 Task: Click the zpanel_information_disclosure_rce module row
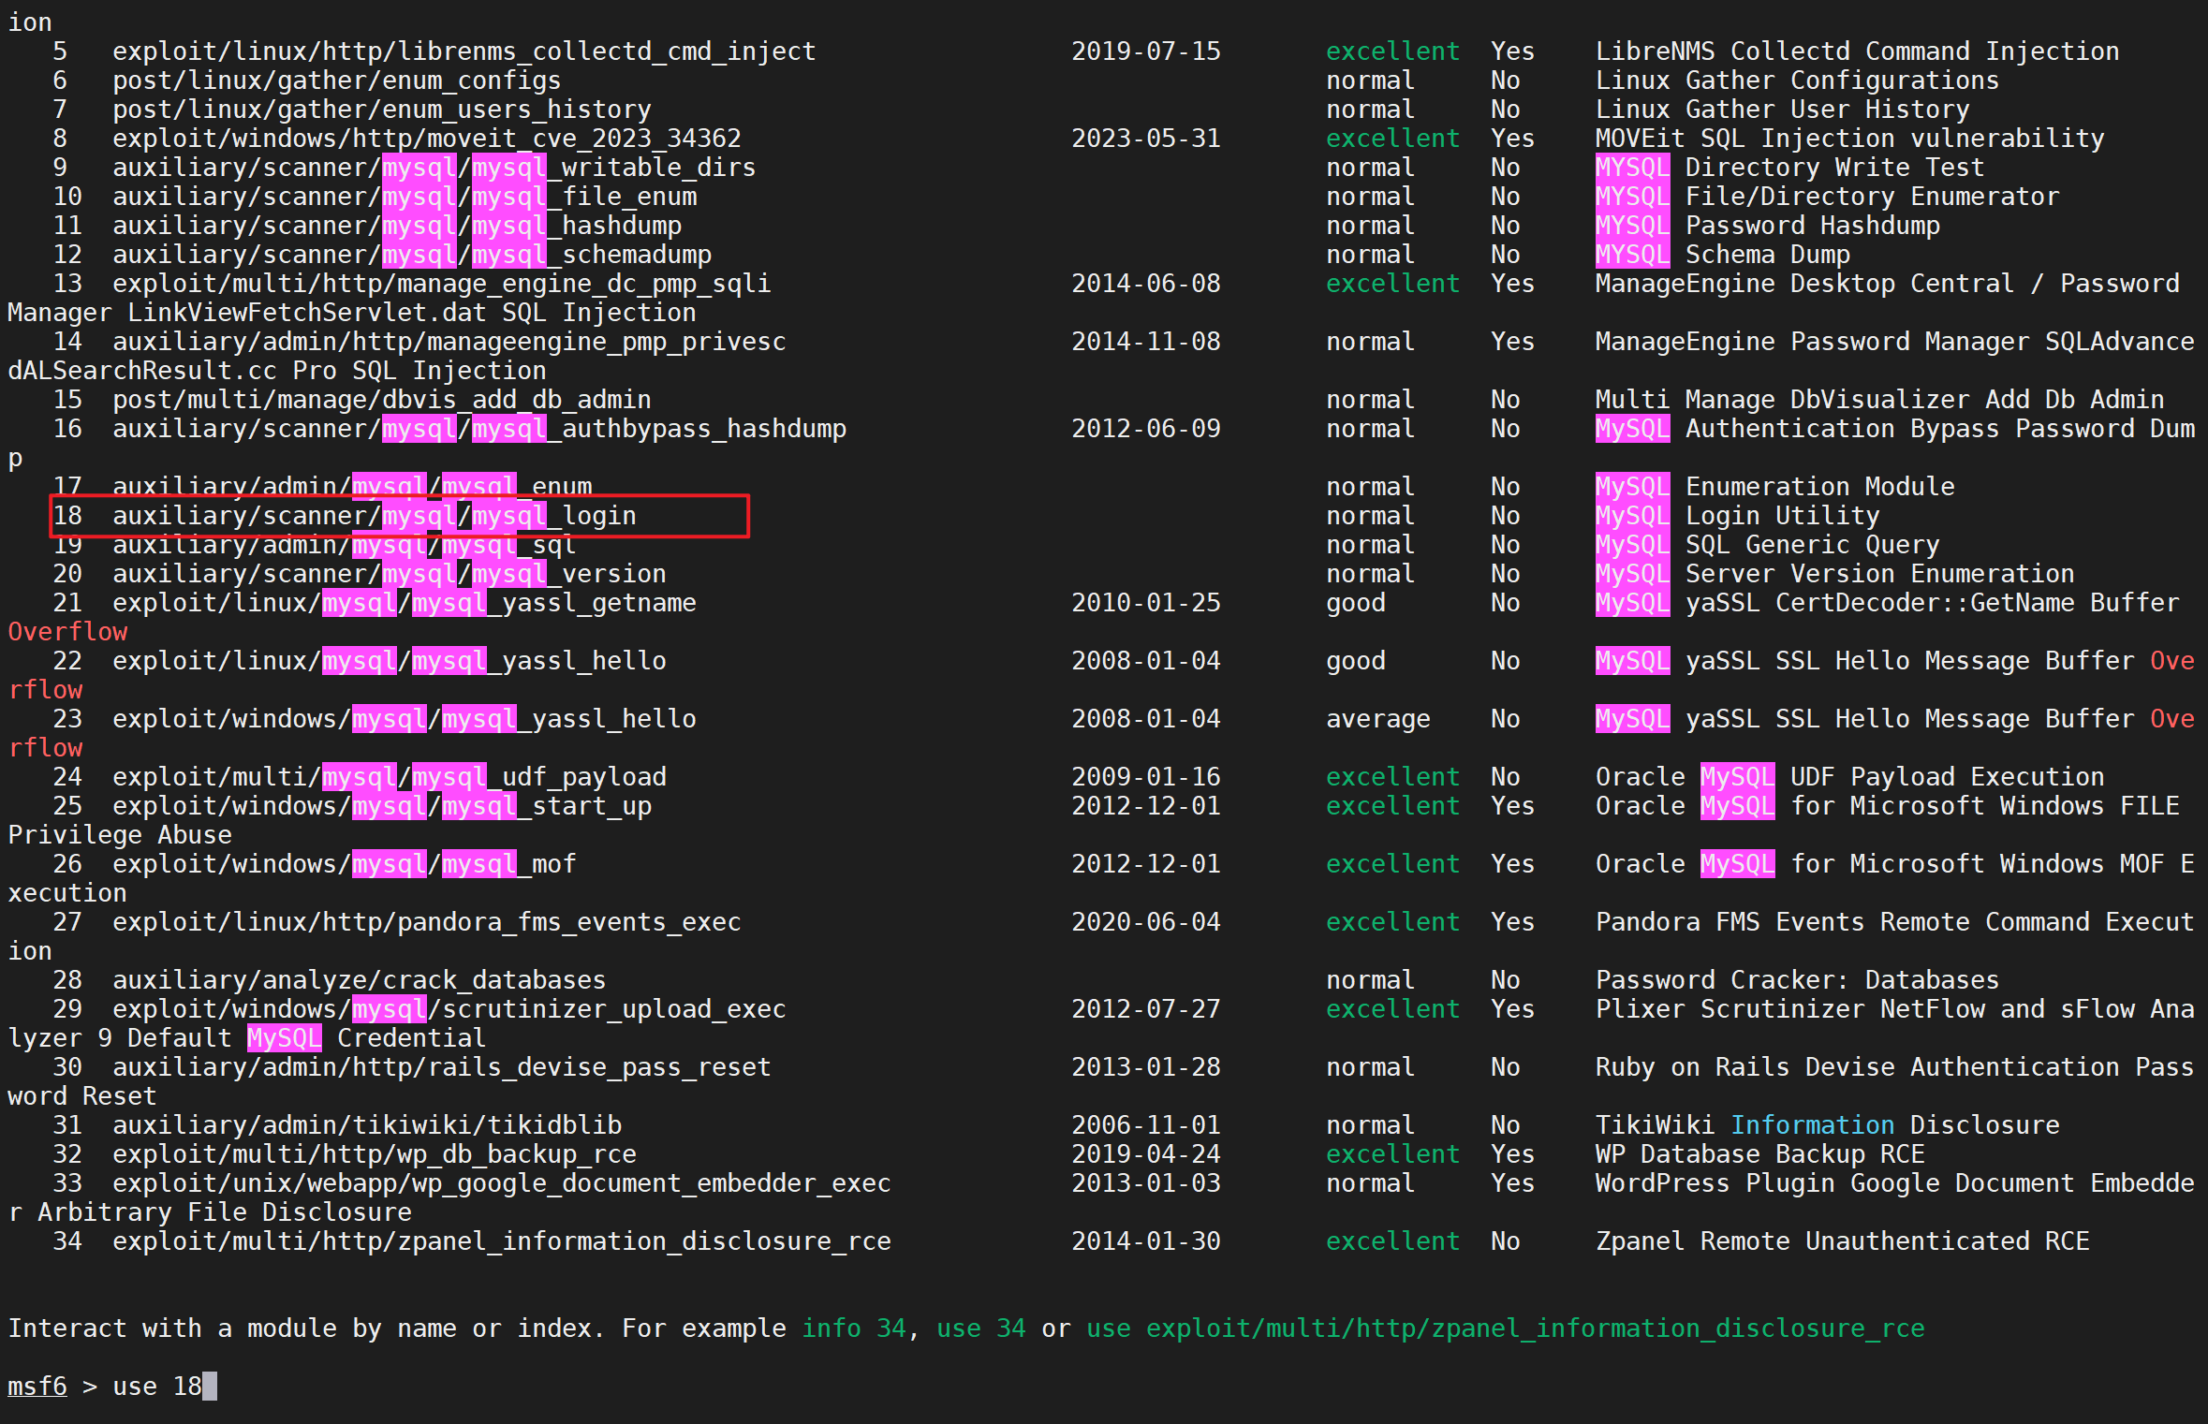tap(502, 1241)
